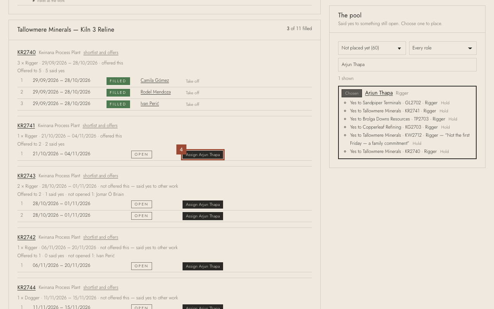Image resolution: width=494 pixels, height=309 pixels.
Task: Open Ivan Perić profile link
Action: (150, 104)
